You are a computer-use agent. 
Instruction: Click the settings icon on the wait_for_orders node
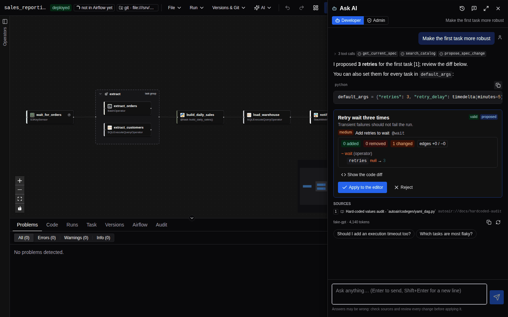tap(69, 115)
